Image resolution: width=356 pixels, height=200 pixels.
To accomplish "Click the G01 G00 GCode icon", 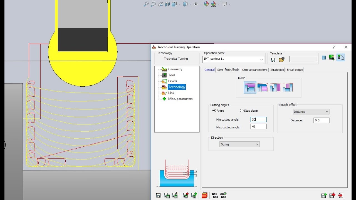I will (x=215, y=196).
